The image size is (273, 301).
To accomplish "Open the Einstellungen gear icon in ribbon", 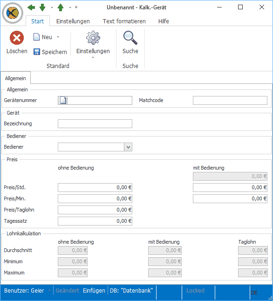I will point(93,38).
